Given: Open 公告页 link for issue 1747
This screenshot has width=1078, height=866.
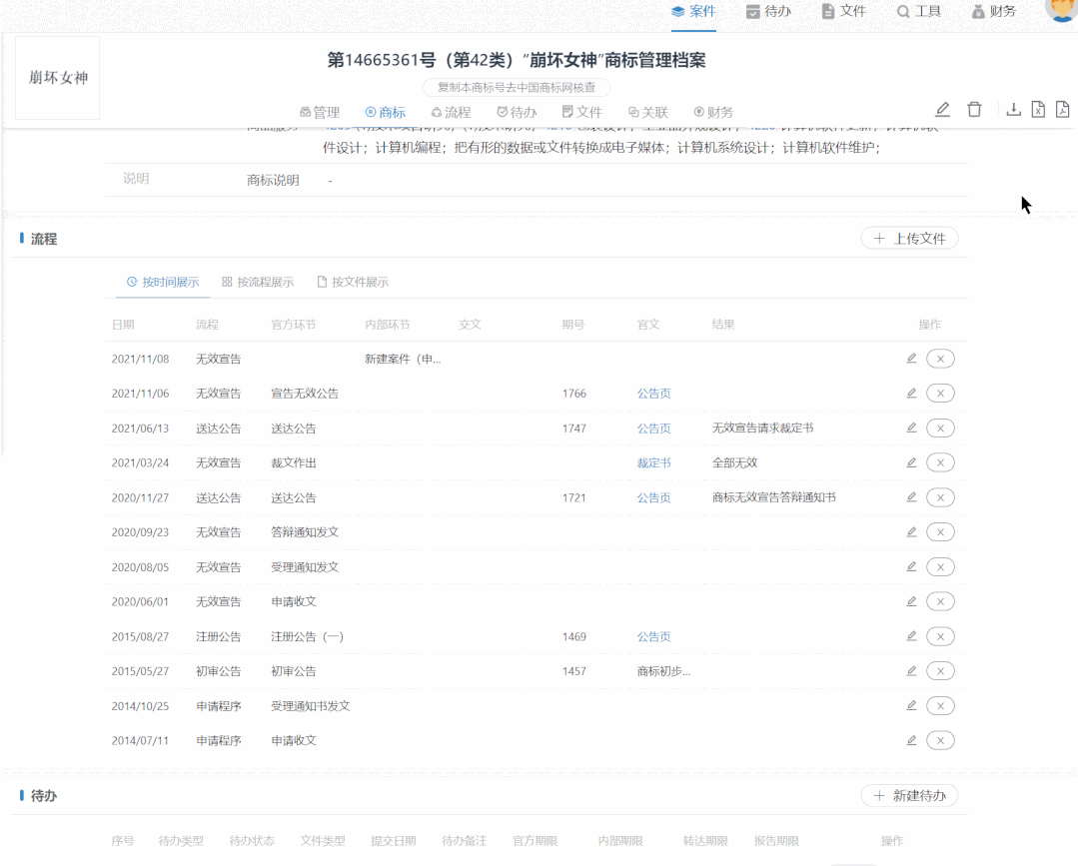Looking at the screenshot, I should pyautogui.click(x=653, y=429).
